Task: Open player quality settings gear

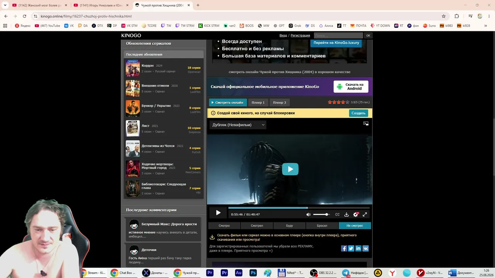Action: click(356, 215)
